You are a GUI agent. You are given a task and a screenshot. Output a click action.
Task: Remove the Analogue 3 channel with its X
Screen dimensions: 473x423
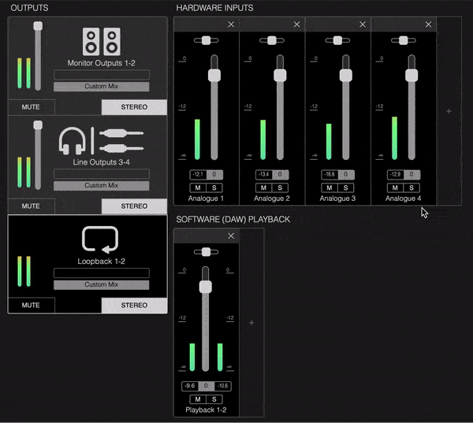pos(363,24)
